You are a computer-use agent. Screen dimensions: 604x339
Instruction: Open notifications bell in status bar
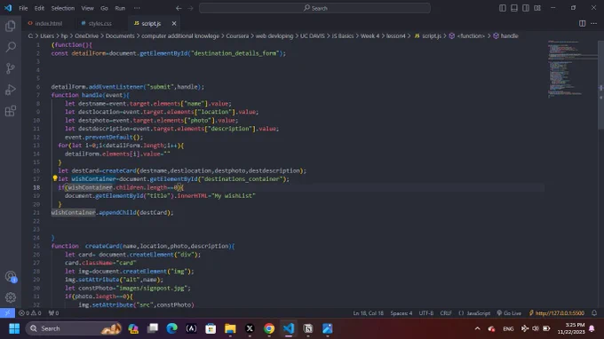[594, 313]
